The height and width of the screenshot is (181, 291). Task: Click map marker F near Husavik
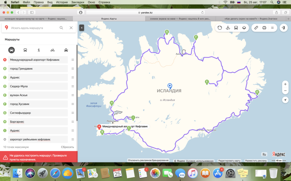tap(196, 38)
